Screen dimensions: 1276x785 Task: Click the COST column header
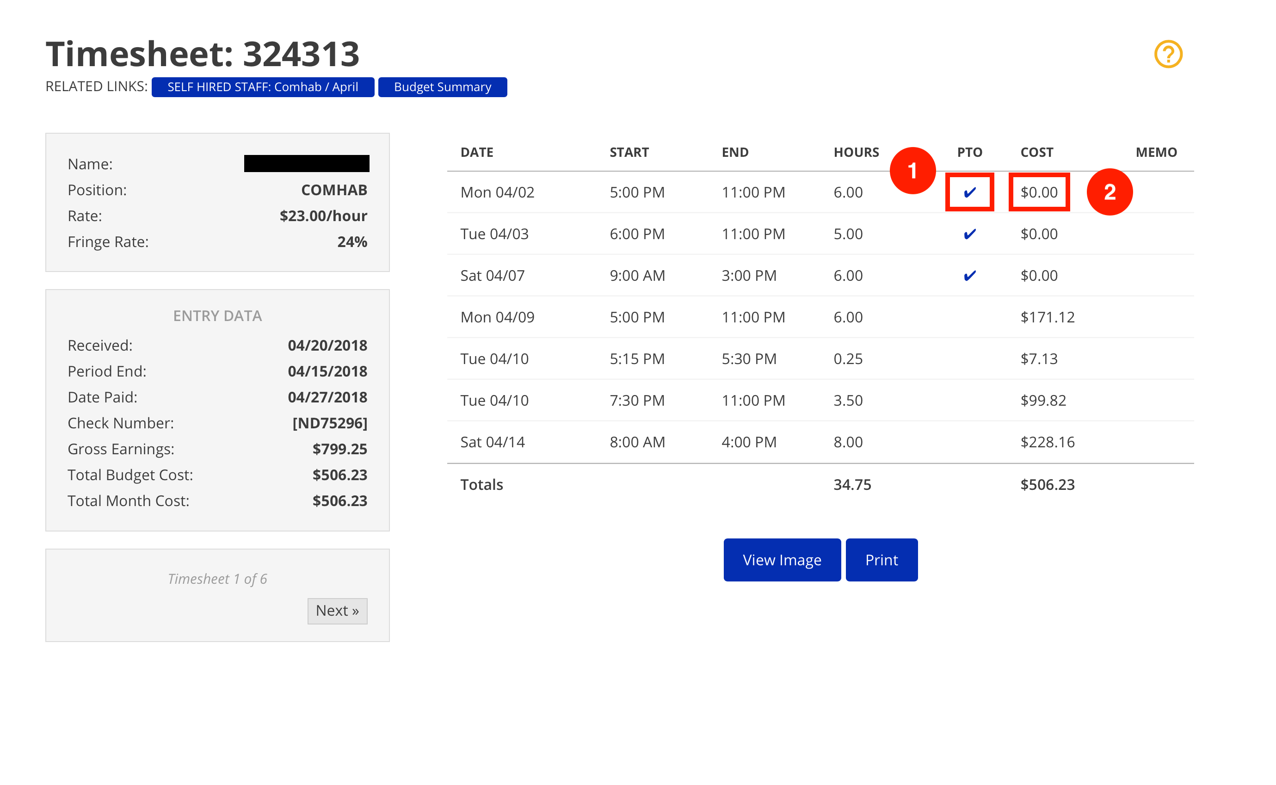pyautogui.click(x=1036, y=153)
